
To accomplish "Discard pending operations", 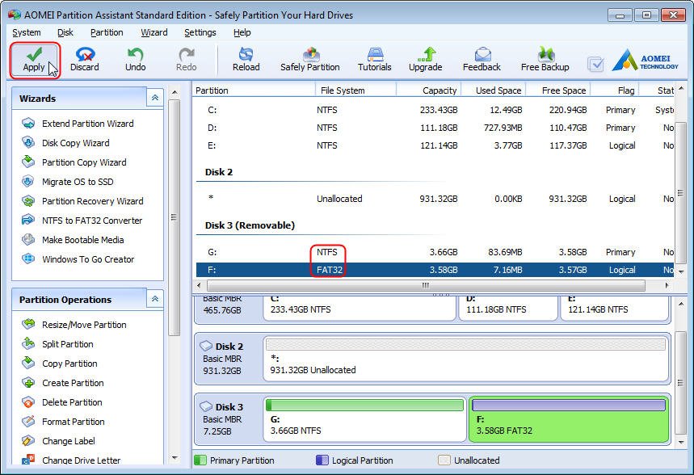I will click(x=85, y=61).
